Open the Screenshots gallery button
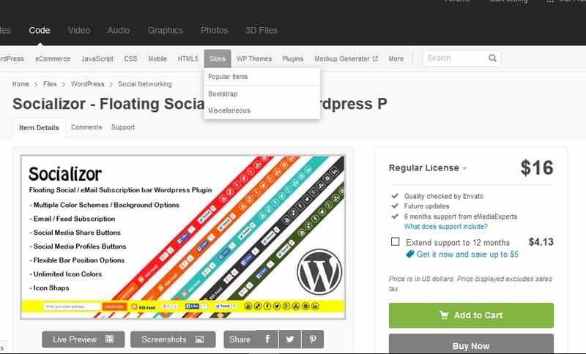The width and height of the screenshot is (586, 354). 173,339
